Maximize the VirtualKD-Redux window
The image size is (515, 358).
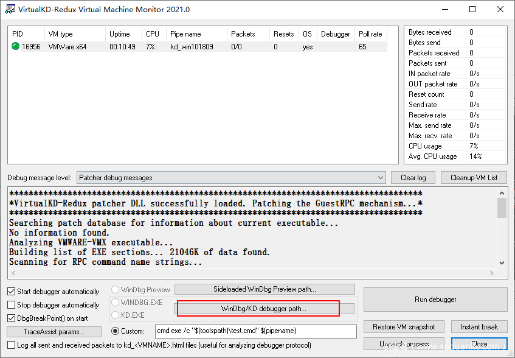[472, 9]
